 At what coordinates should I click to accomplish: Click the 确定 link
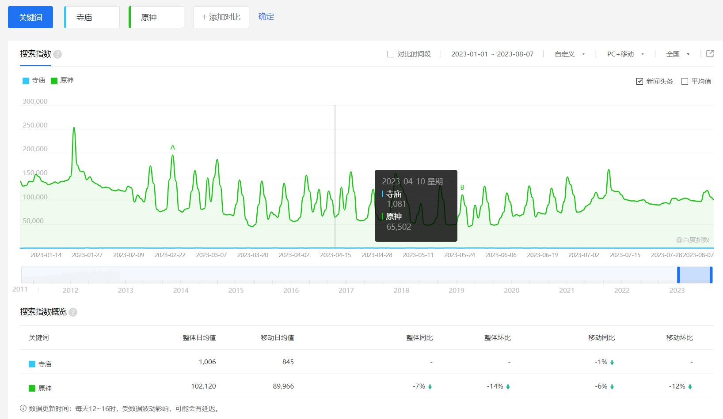tap(266, 17)
